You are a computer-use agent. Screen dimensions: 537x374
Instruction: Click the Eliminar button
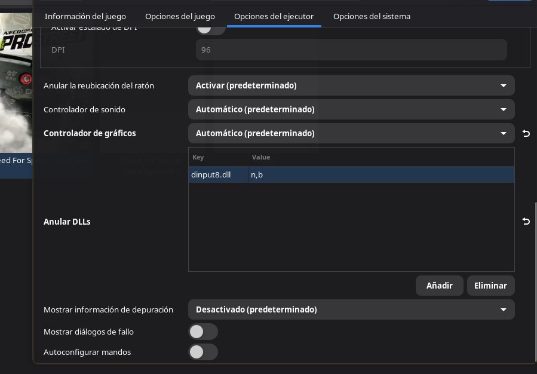(x=491, y=286)
